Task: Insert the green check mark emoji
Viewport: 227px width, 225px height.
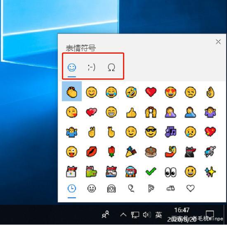Action: tap(151, 171)
